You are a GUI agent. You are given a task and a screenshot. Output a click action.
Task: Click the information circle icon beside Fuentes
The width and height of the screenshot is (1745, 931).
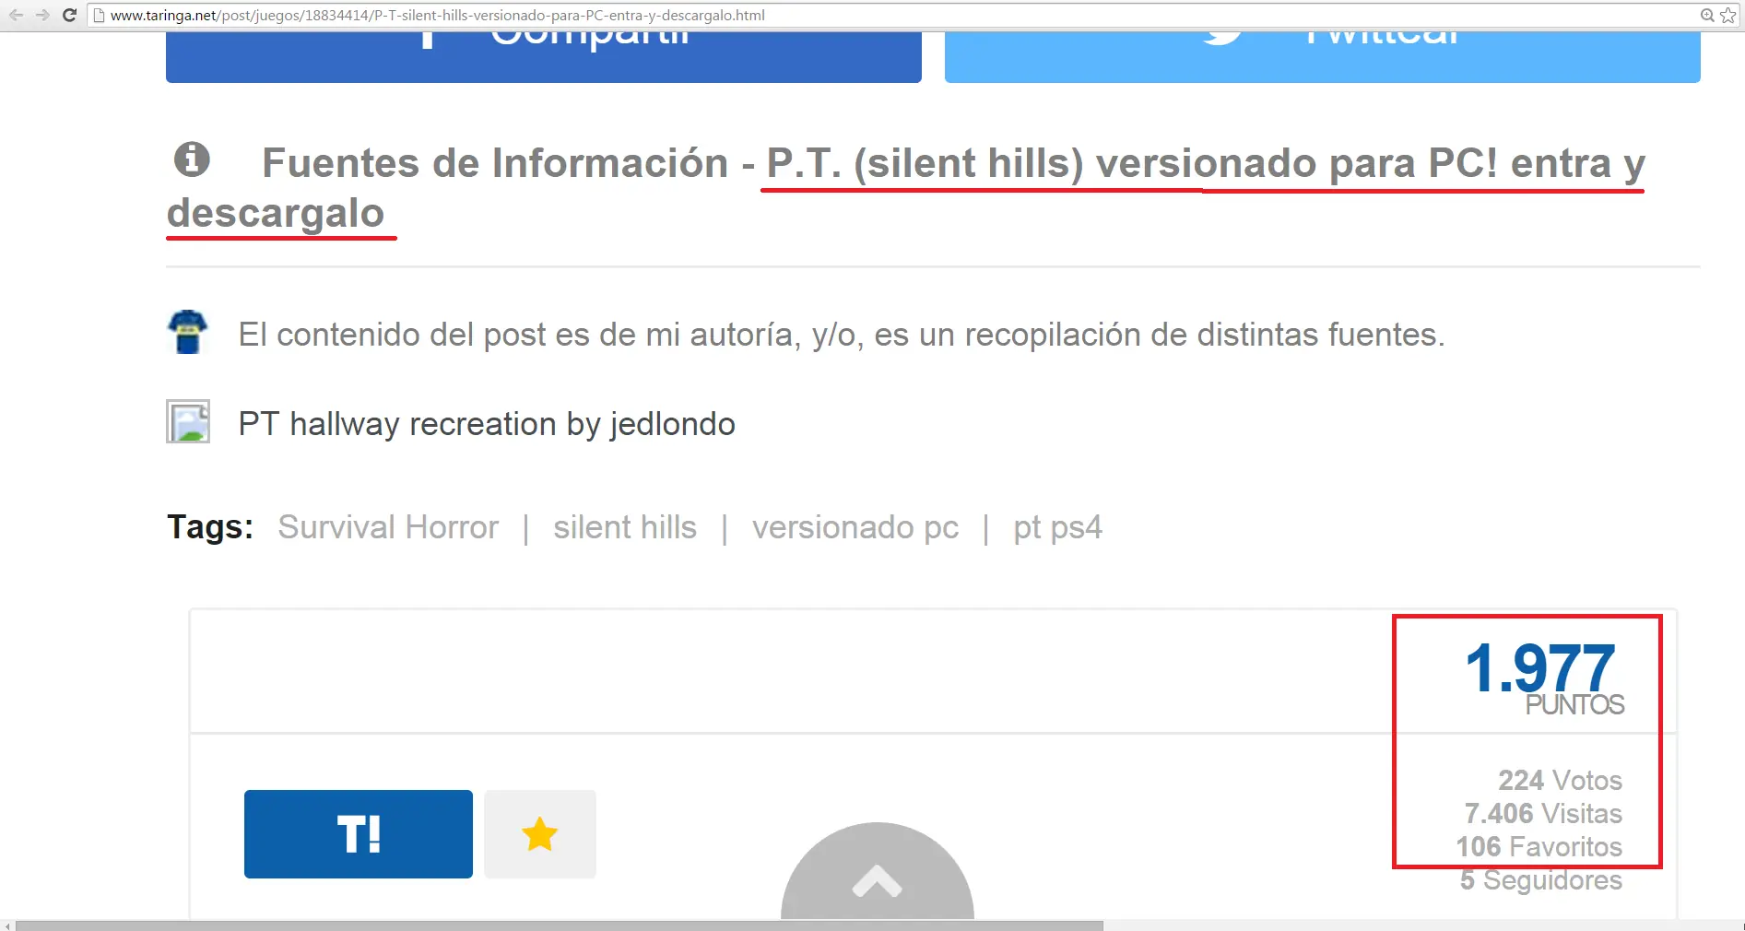tap(192, 159)
